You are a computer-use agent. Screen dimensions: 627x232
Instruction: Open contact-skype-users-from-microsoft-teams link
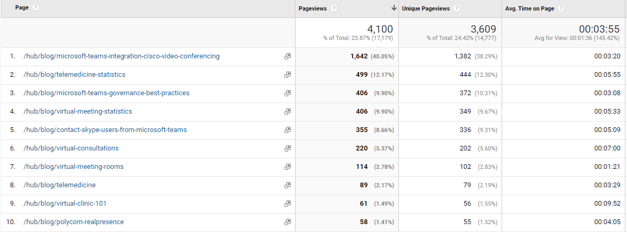coord(105,130)
